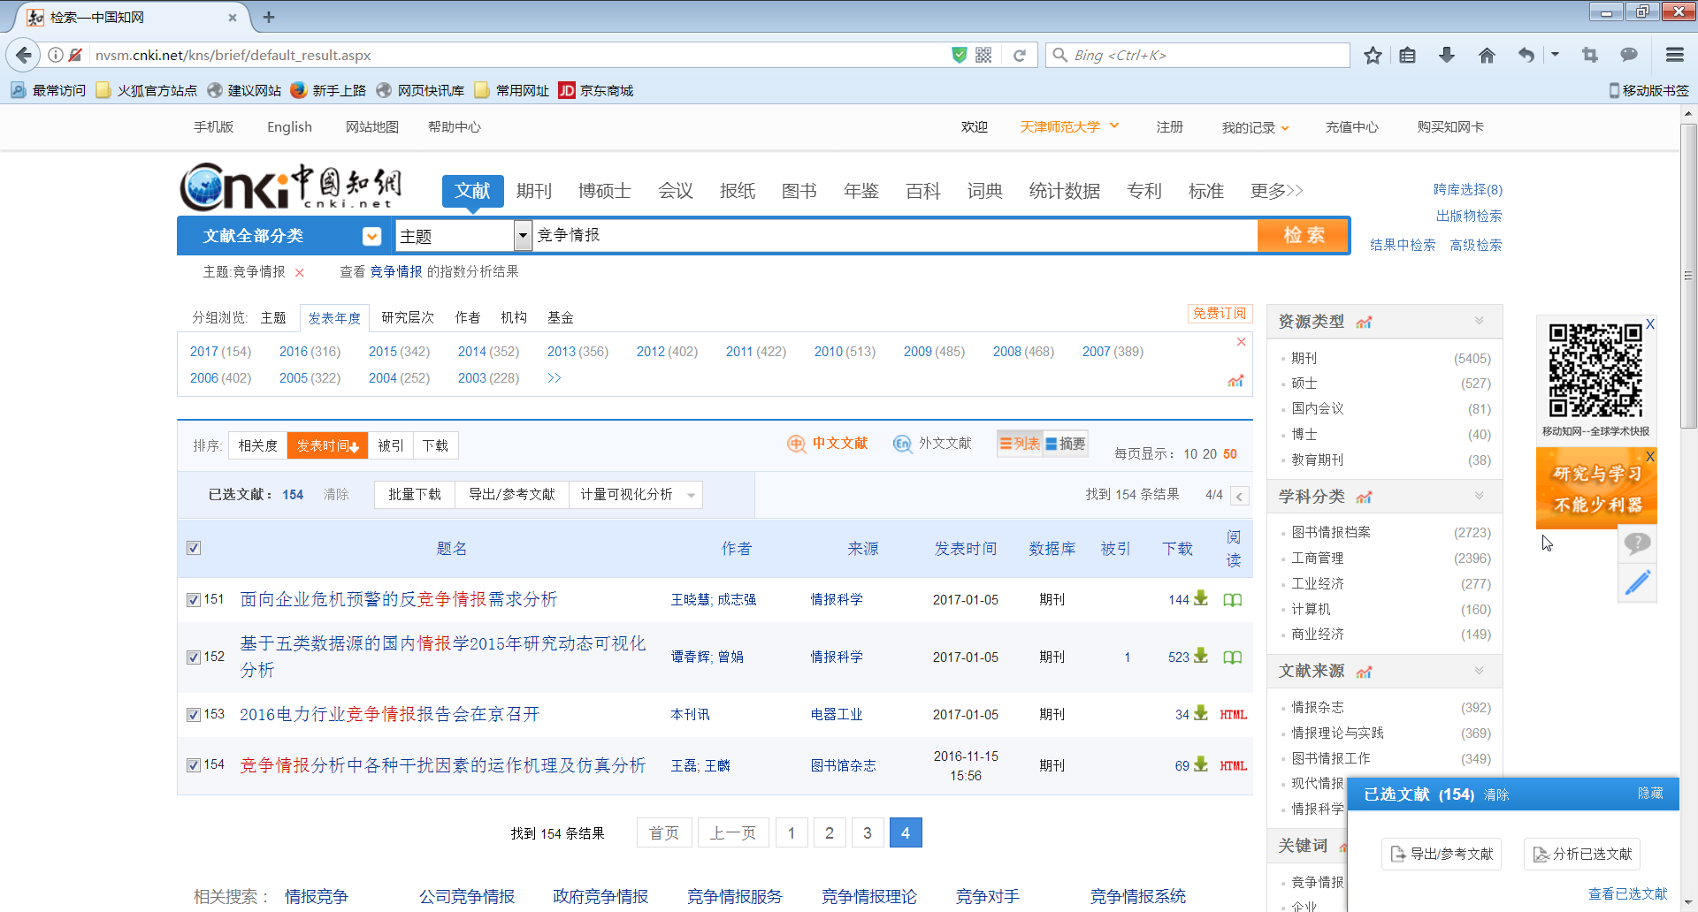Click 分析已选文献 in popup

pyautogui.click(x=1582, y=854)
